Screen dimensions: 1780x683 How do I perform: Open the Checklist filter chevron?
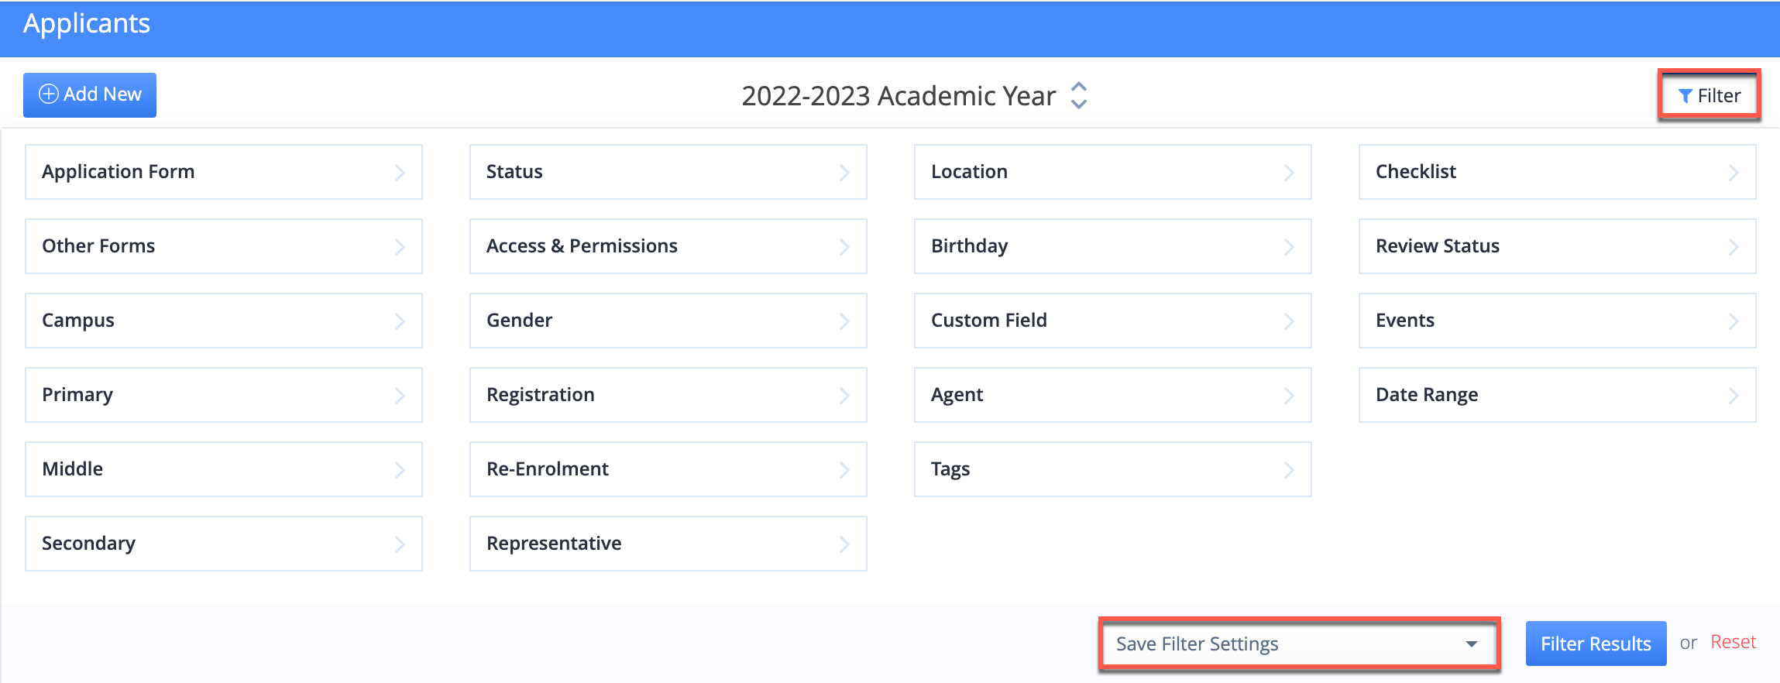coord(1733,173)
